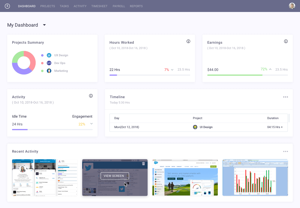Click the UI Design icon in Timeline
Viewport: 300px width, 208px height.
tap(195, 127)
